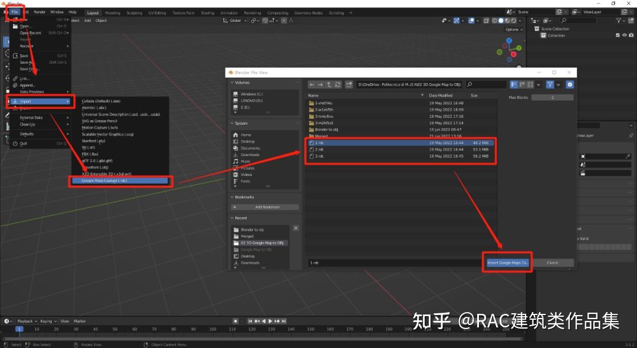Open filter settings dropdown in File View

(x=558, y=84)
